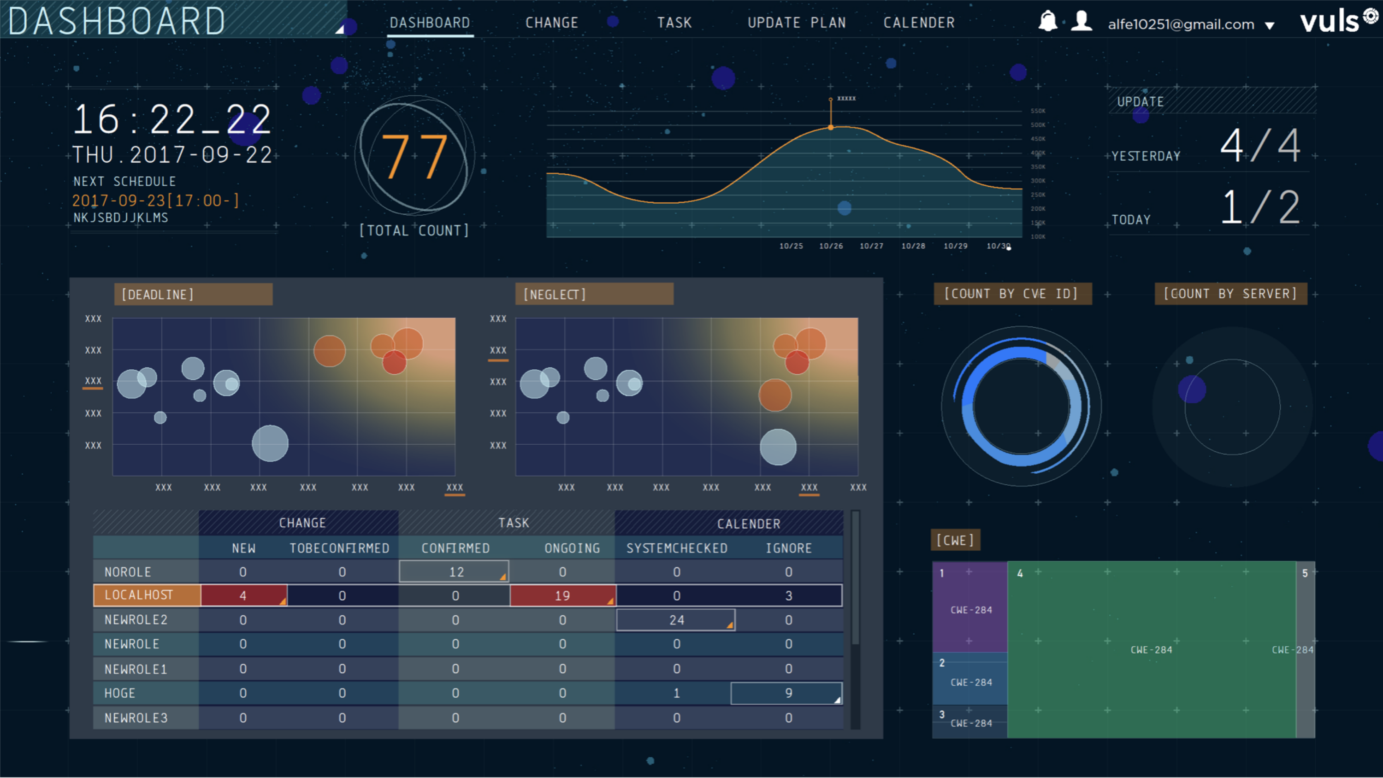Click LOCALHOST ongoing count 19 cell
This screenshot has height=778, width=1383.
[x=562, y=595]
